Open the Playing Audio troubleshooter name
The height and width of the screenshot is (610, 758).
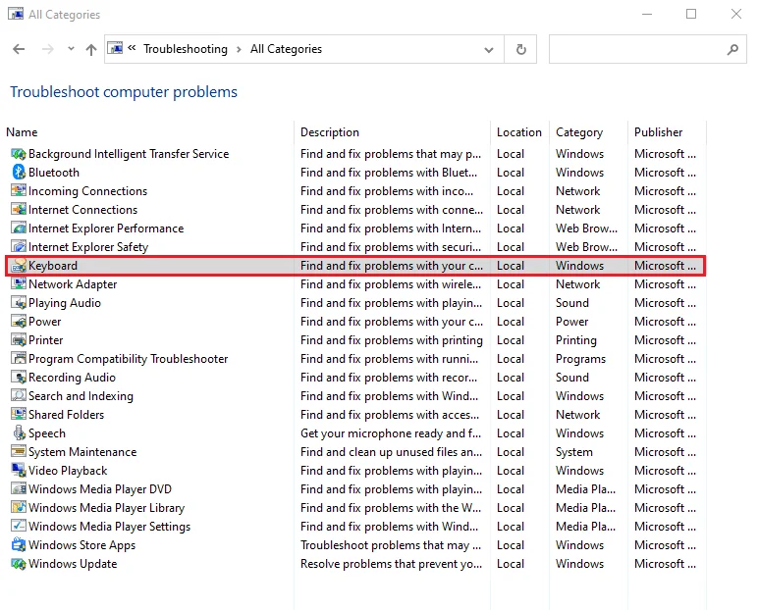64,303
